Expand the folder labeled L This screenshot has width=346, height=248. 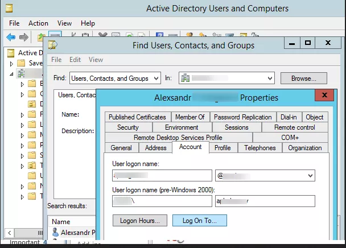[x=22, y=125]
